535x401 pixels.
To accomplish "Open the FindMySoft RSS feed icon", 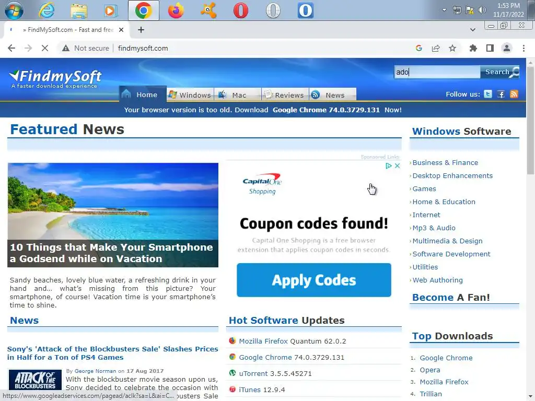I will point(514,94).
